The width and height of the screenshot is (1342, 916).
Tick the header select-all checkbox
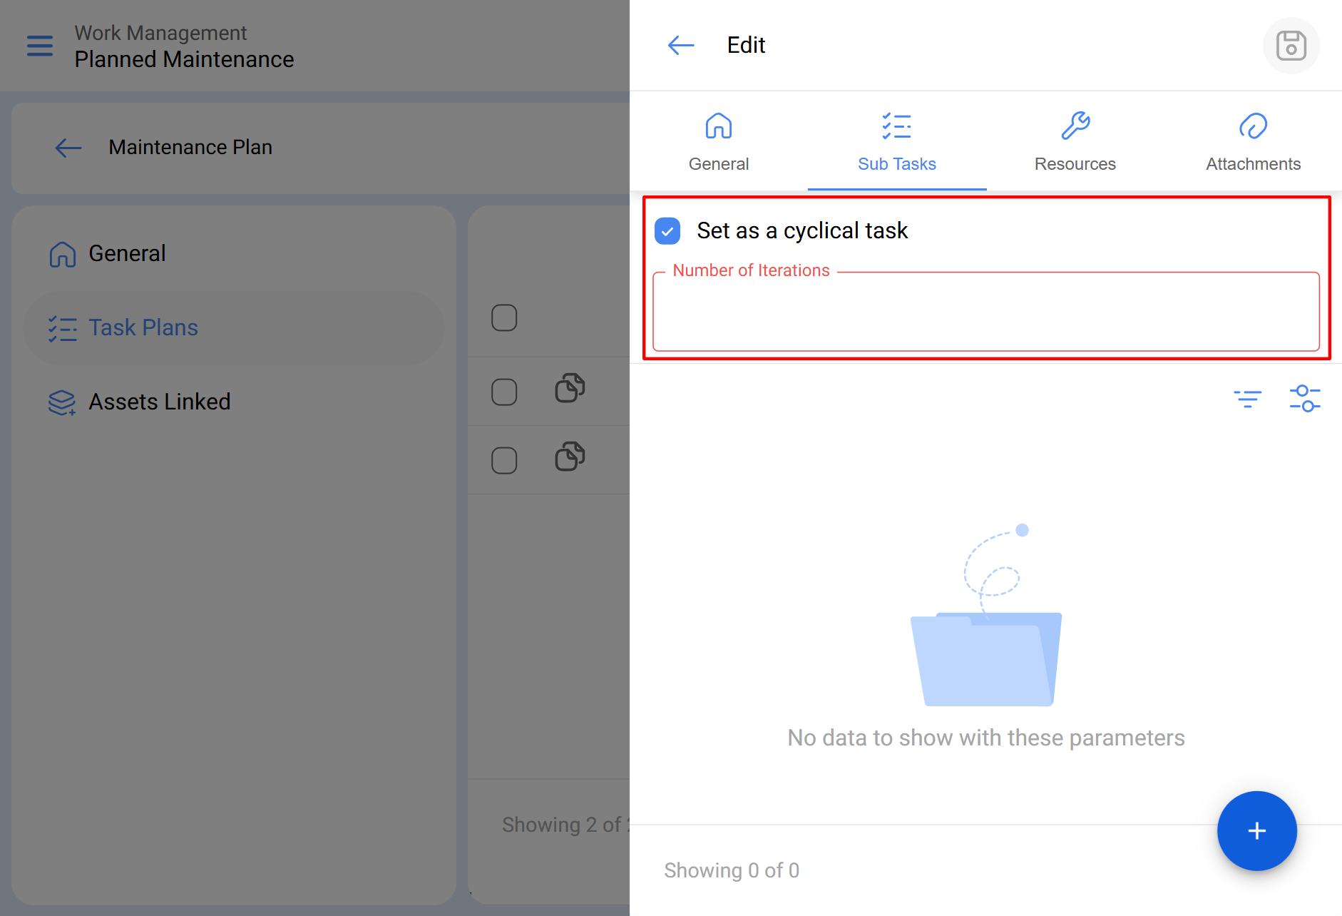click(x=504, y=317)
